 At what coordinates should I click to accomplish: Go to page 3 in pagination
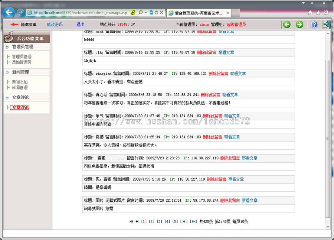pos(160,221)
